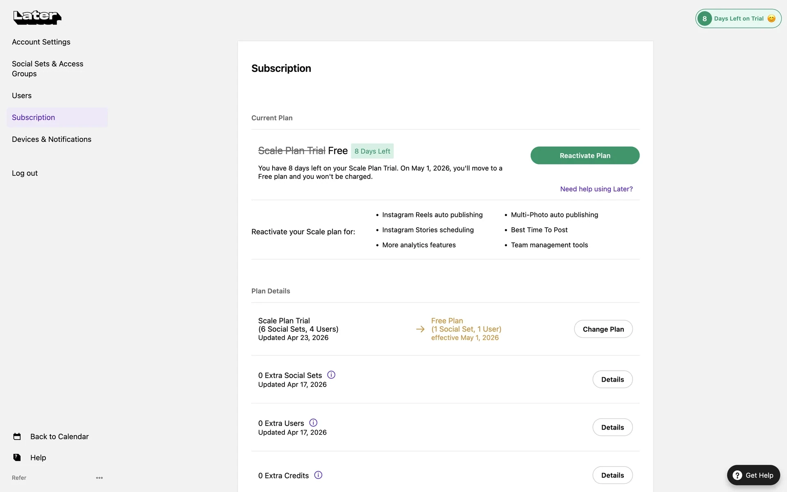Image resolution: width=787 pixels, height=492 pixels.
Task: Open Account Settings in the sidebar
Action: pos(41,42)
